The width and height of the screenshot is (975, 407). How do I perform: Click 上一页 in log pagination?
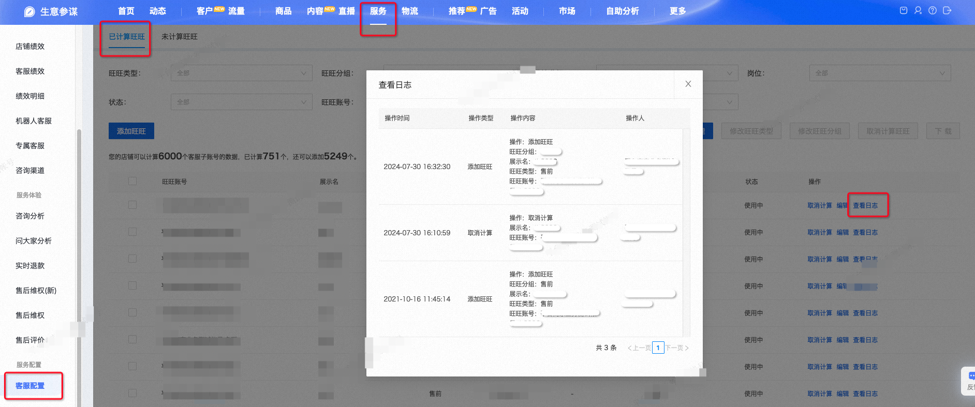click(x=639, y=348)
